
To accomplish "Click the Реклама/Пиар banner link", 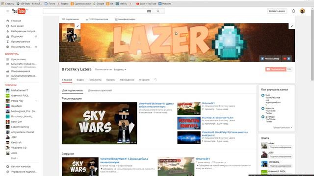I will (270, 59).
